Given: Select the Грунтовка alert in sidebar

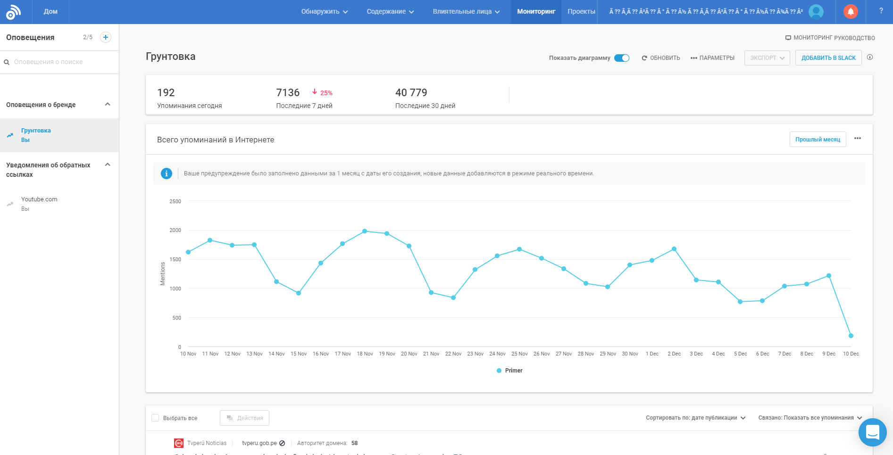Looking at the screenshot, I should tap(59, 135).
